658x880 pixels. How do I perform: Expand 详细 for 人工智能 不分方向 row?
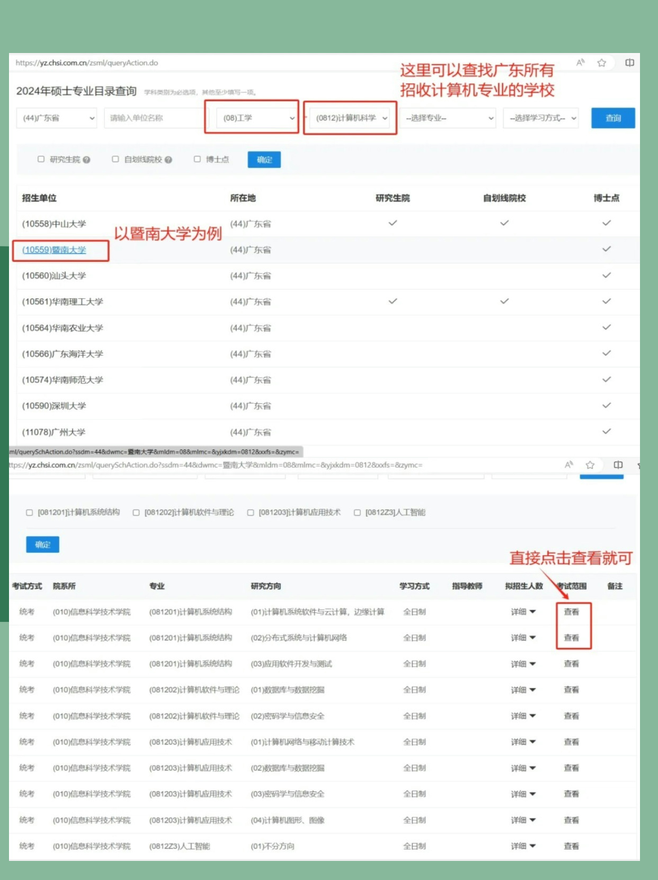pyautogui.click(x=523, y=846)
